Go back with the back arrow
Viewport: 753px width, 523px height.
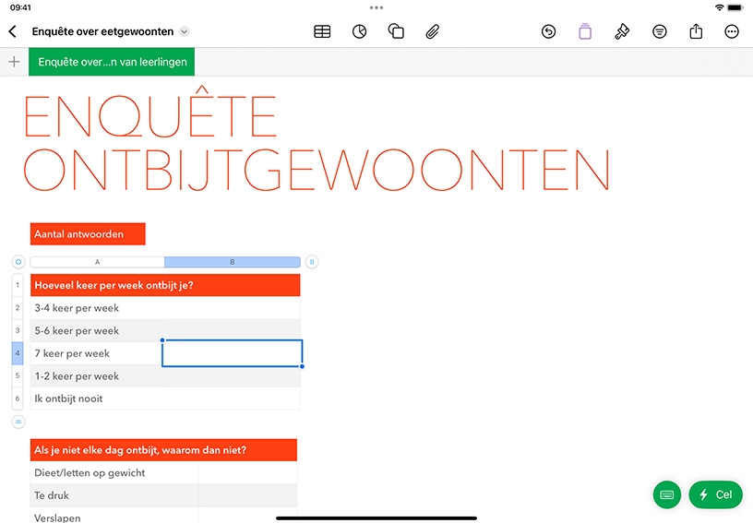pos(13,31)
